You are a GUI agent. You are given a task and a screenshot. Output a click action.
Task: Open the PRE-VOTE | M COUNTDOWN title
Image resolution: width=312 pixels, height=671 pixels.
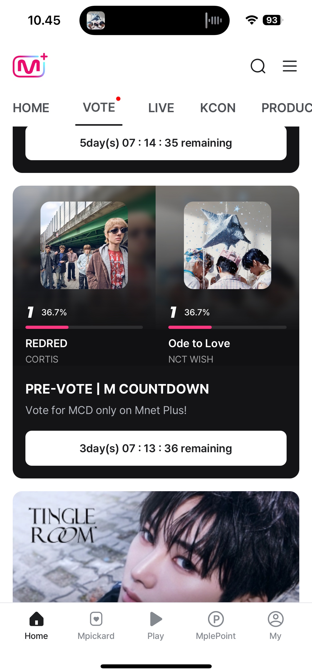pos(117,389)
